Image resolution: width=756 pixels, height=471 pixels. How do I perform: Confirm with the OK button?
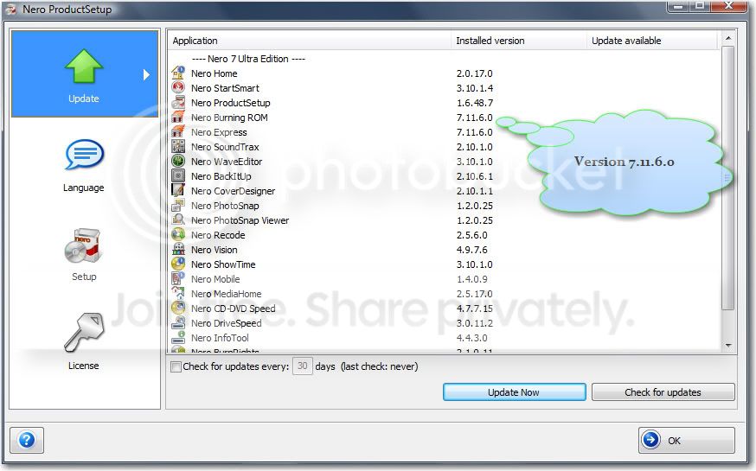(x=687, y=440)
